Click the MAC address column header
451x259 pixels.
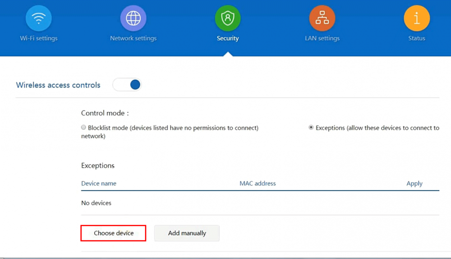tap(258, 184)
